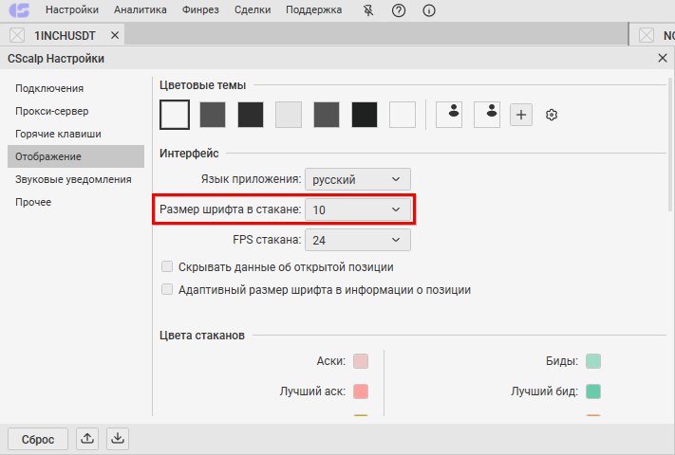Select the fourth light gray theme swatch
Screen dimensions: 675x455
289,115
